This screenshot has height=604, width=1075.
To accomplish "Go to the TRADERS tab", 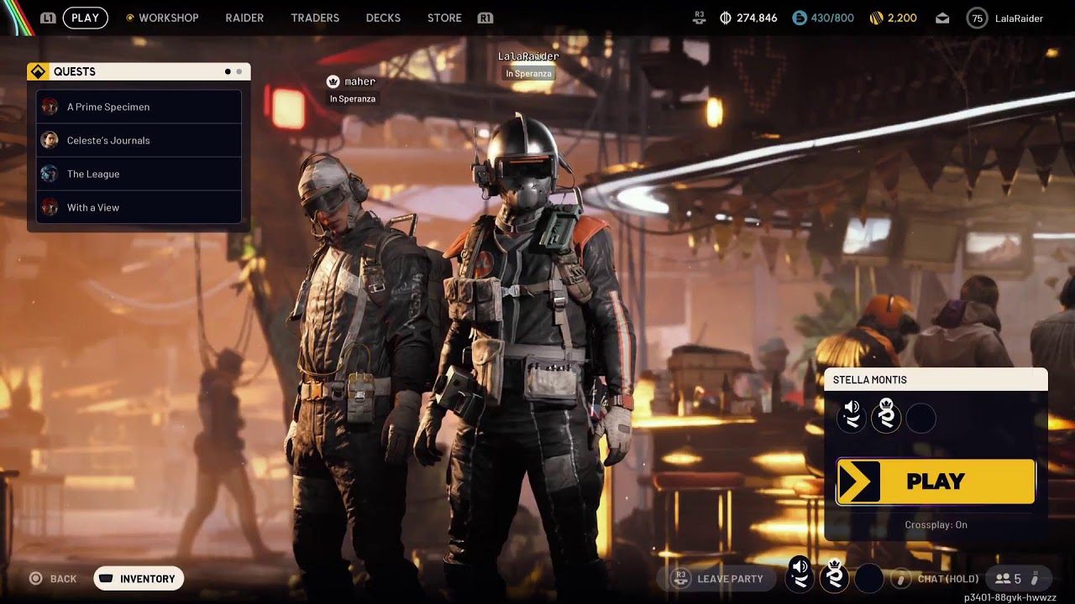I will point(315,18).
